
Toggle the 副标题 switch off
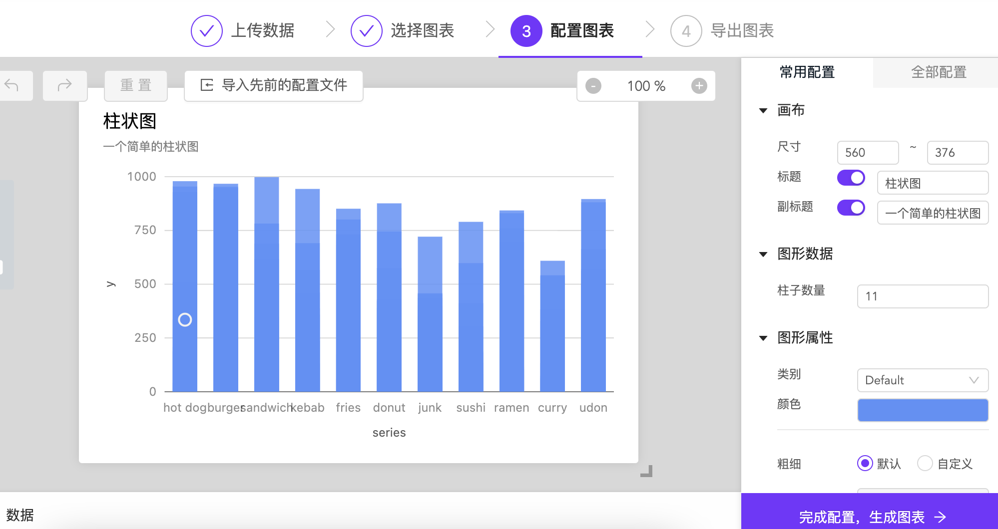tap(851, 208)
